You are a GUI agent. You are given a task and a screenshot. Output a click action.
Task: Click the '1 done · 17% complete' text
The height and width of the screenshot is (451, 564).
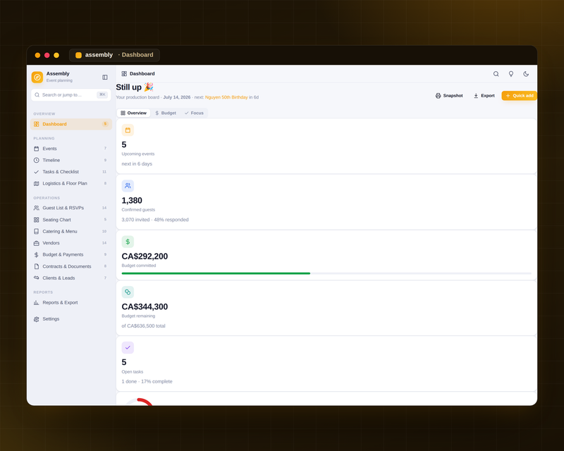tap(147, 381)
